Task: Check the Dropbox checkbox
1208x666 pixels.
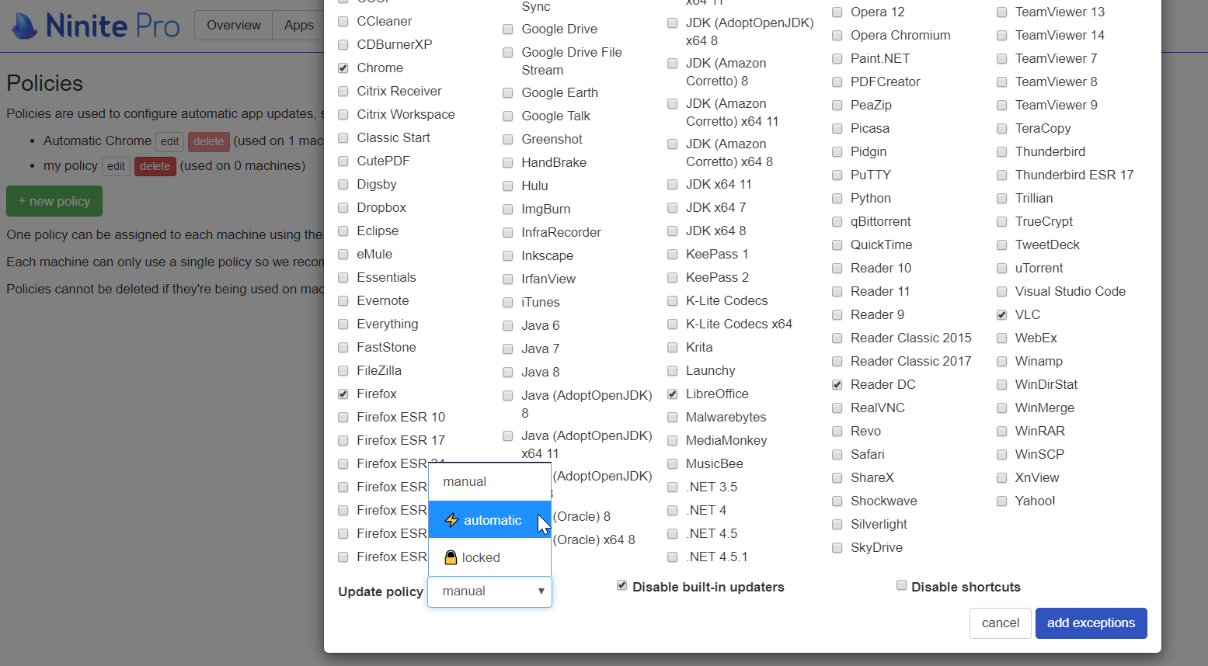Action: click(343, 208)
